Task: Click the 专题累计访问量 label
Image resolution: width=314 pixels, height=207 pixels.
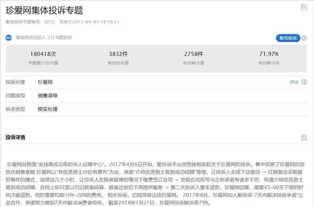Action: click(43, 63)
